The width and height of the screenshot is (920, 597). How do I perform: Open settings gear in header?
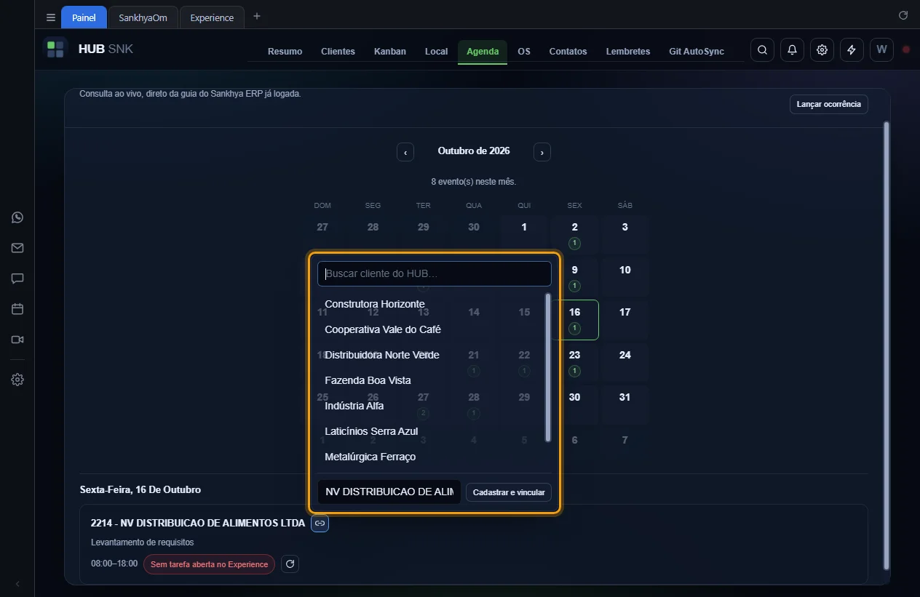coord(822,49)
